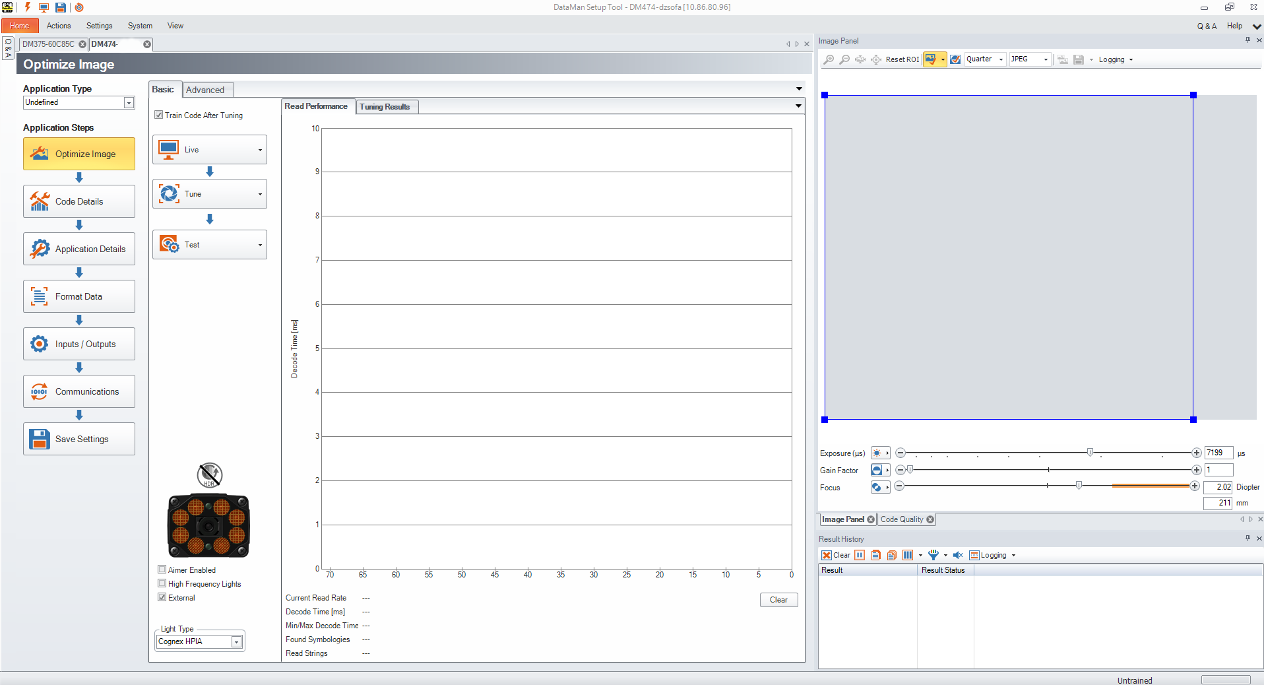Check High Frequency Lights option

(162, 583)
